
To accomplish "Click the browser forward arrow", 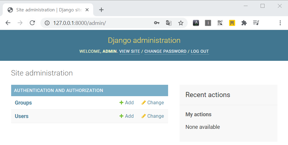I will (20, 23).
